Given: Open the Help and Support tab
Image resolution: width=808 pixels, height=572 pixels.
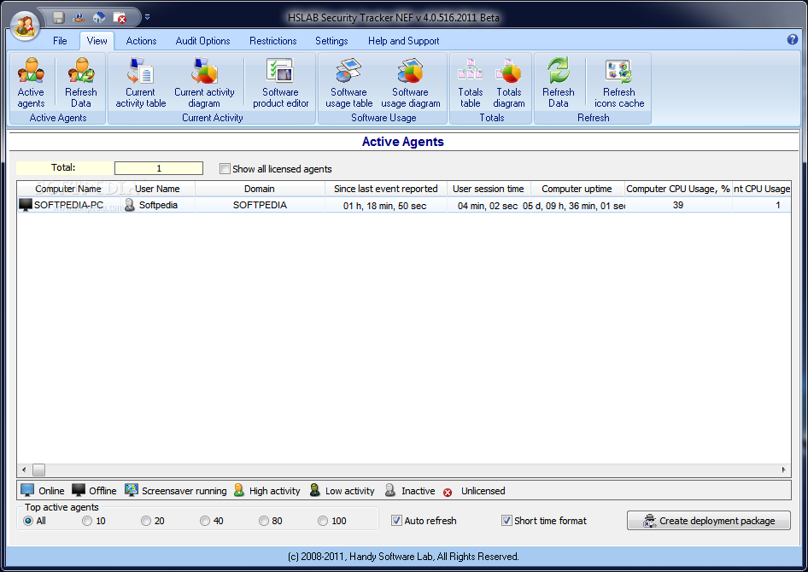Looking at the screenshot, I should (x=403, y=41).
